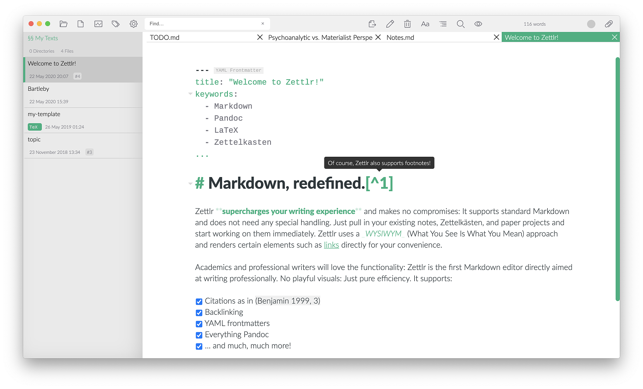Open the my-template file
This screenshot has width=643, height=389.
point(83,120)
